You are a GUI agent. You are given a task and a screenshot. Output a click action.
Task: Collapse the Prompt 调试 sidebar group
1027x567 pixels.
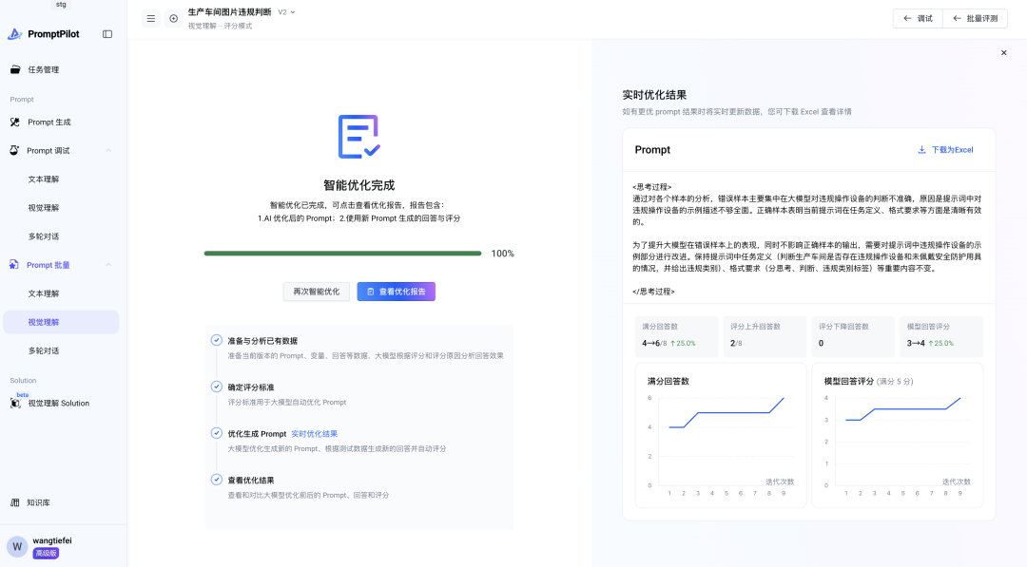click(108, 150)
